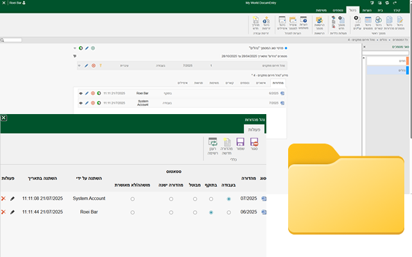Select בתוקף status for edition 07/2025
The height and width of the screenshot is (257, 412).
[211, 199]
